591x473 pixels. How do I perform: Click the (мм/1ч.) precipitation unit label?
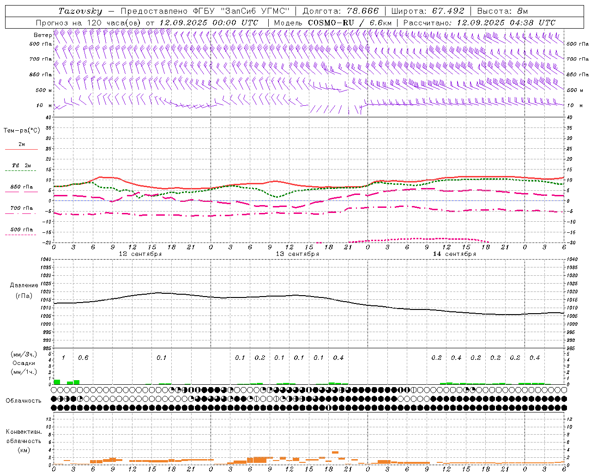tap(24, 372)
